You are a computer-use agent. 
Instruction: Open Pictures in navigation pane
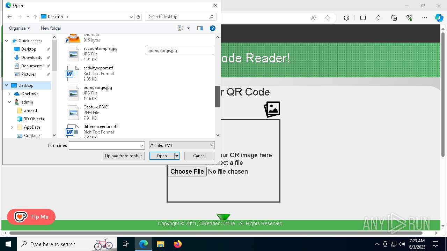coord(29,74)
